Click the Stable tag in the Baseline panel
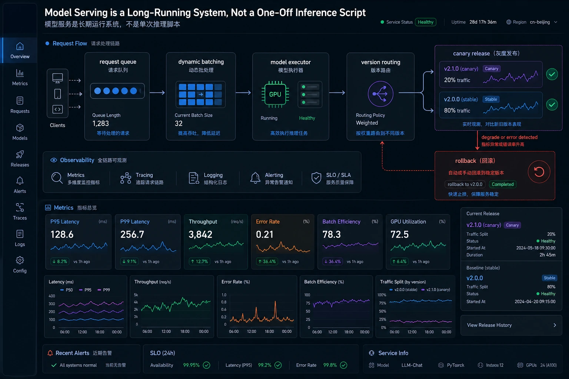Image resolution: width=569 pixels, height=379 pixels. pos(549,278)
